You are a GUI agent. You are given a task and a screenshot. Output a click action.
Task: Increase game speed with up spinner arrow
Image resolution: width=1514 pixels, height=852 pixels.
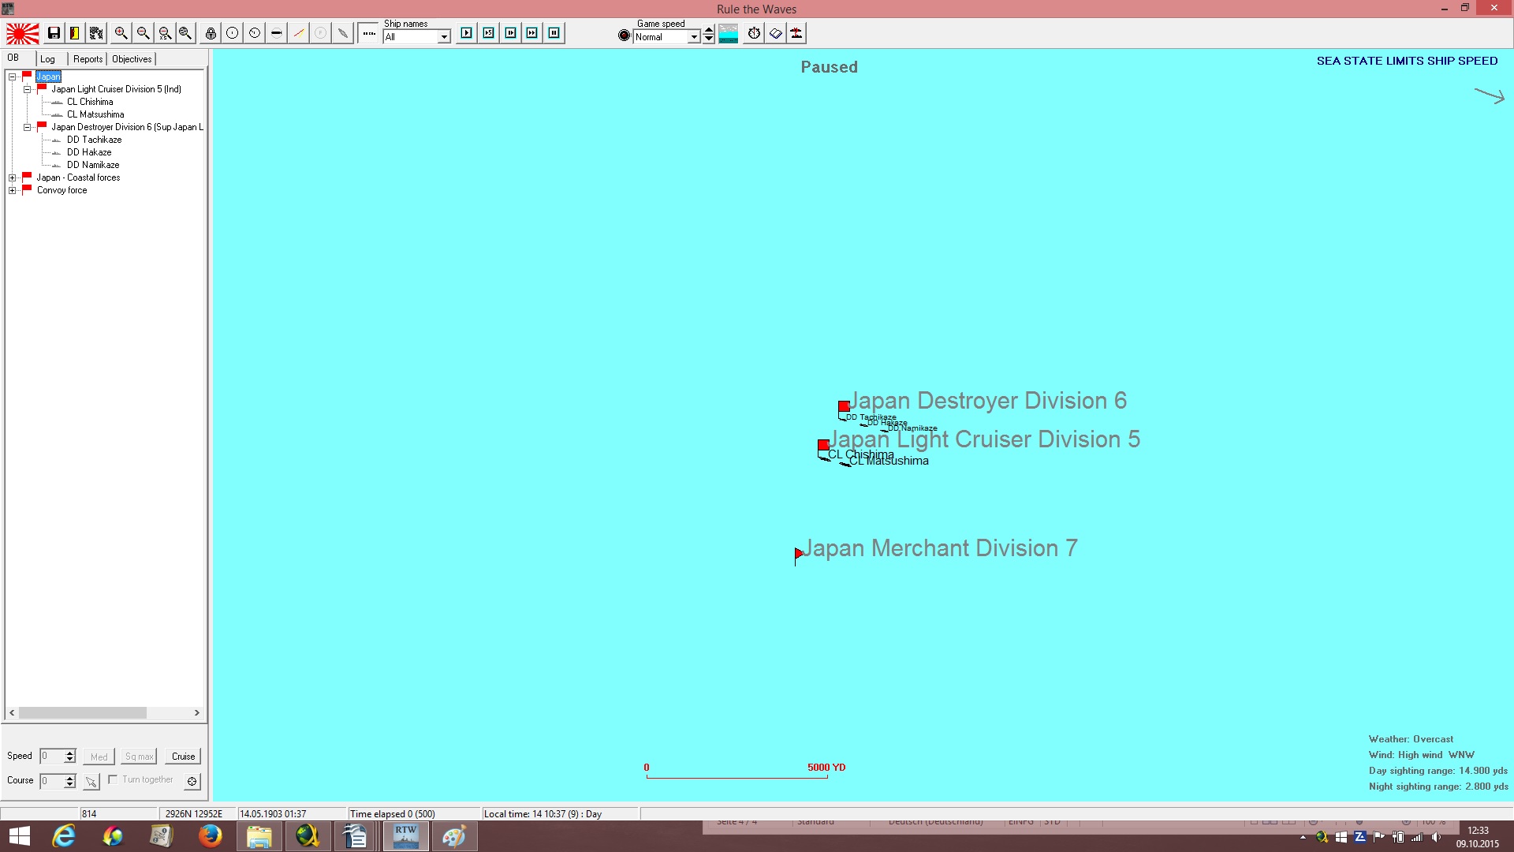(x=709, y=31)
